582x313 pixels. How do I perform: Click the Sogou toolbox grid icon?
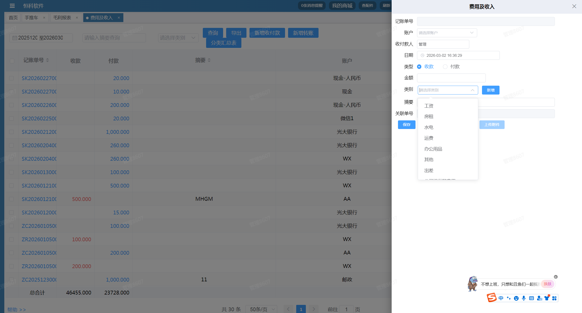pyautogui.click(x=554, y=298)
